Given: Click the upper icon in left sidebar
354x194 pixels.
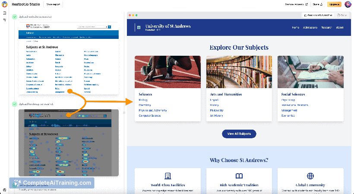Looking at the screenshot, I should (x=4, y=13).
